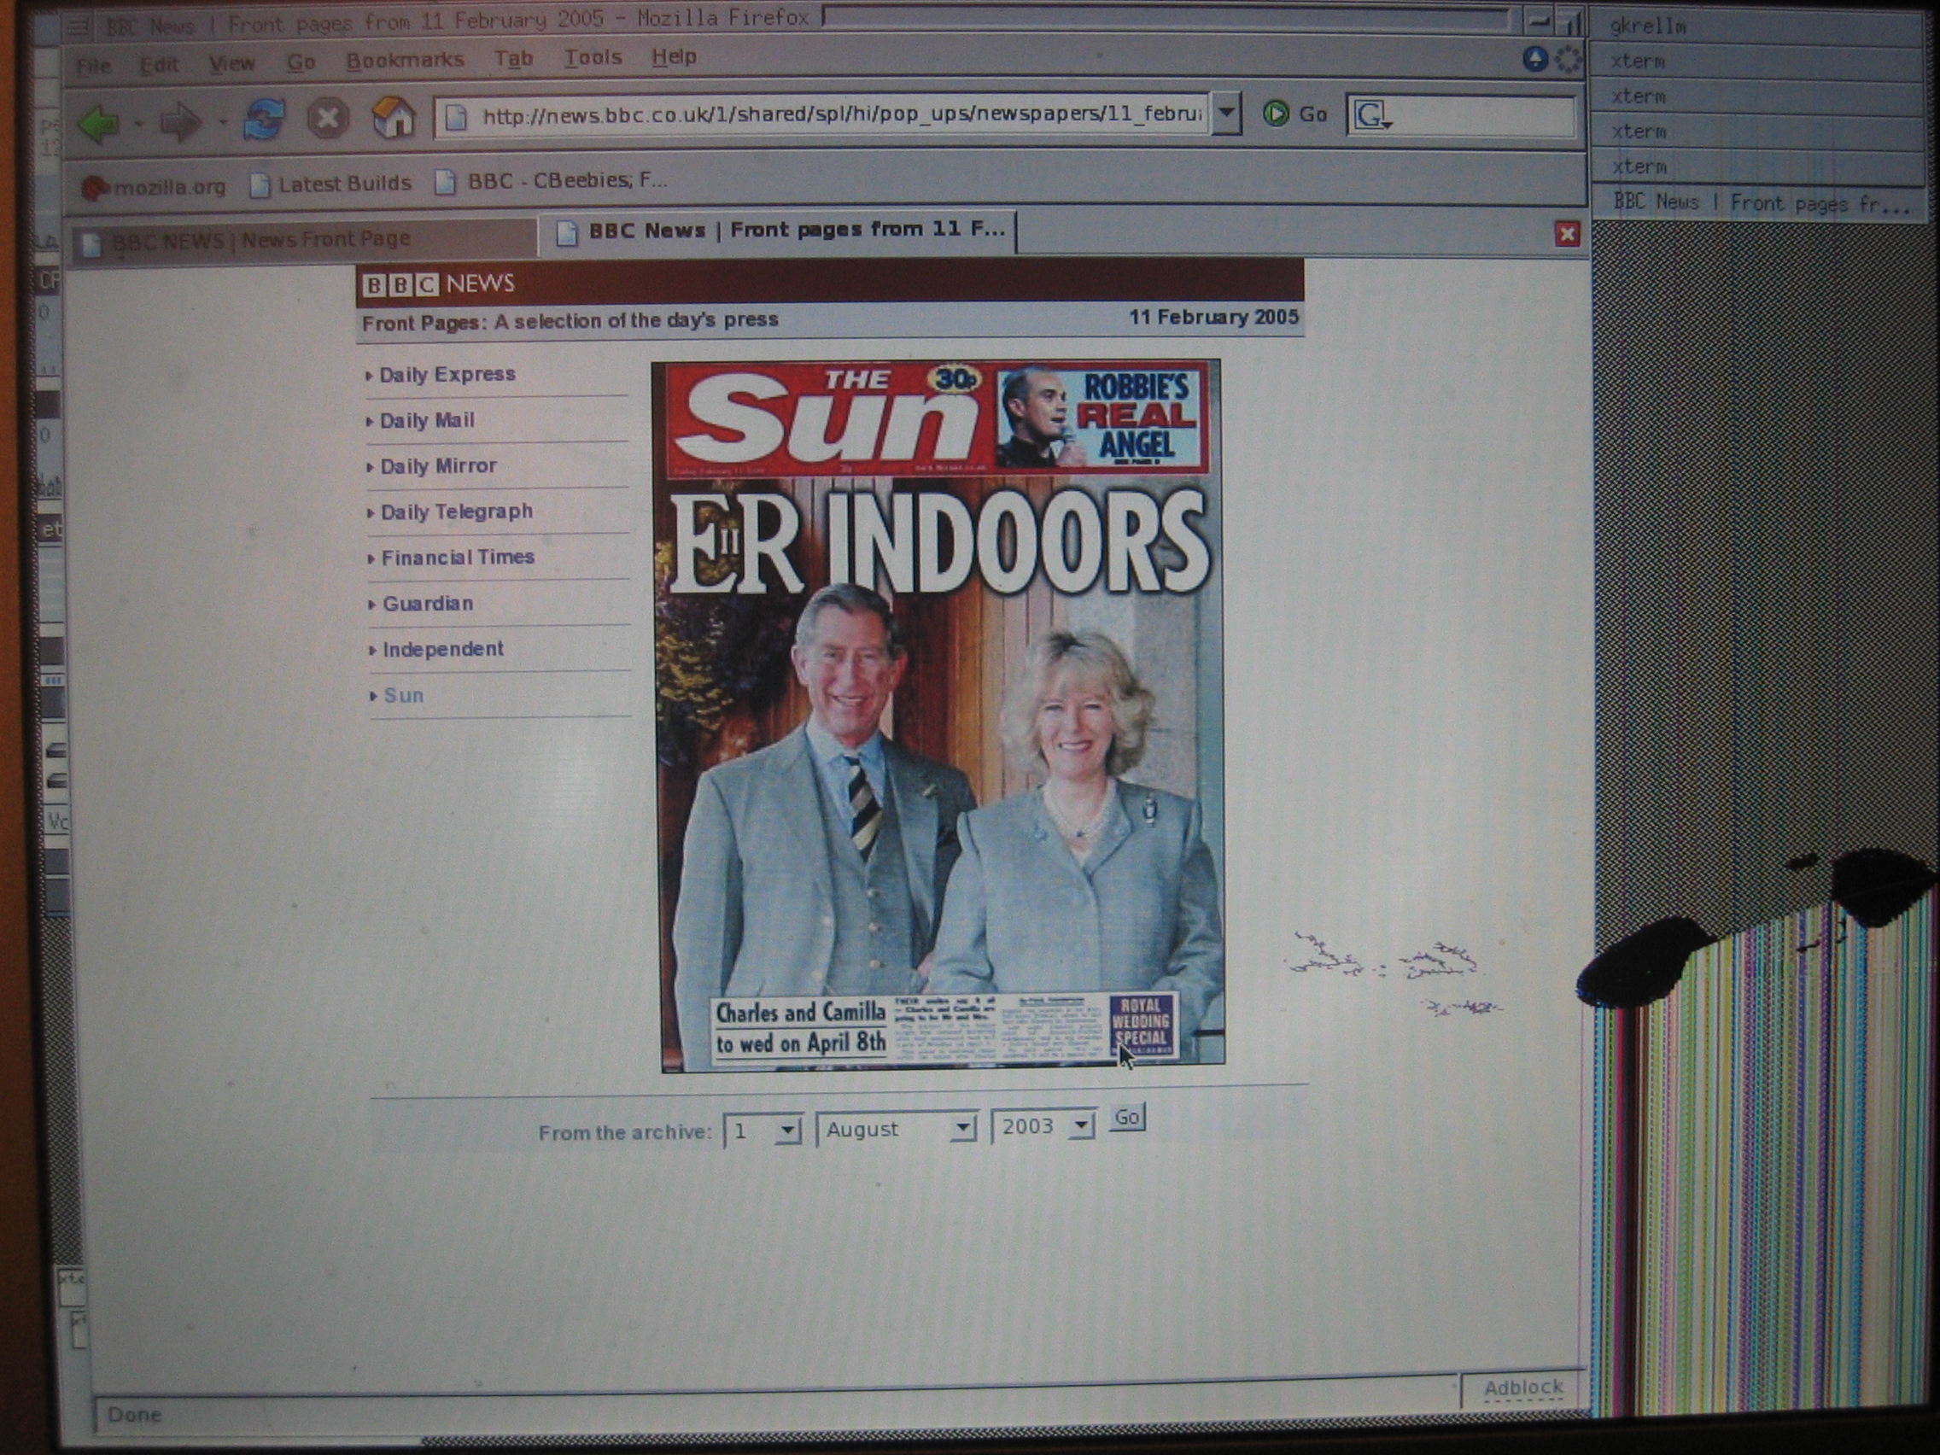The height and width of the screenshot is (1455, 1940).
Task: Select gkrellm in the window list
Action: (x=1756, y=26)
